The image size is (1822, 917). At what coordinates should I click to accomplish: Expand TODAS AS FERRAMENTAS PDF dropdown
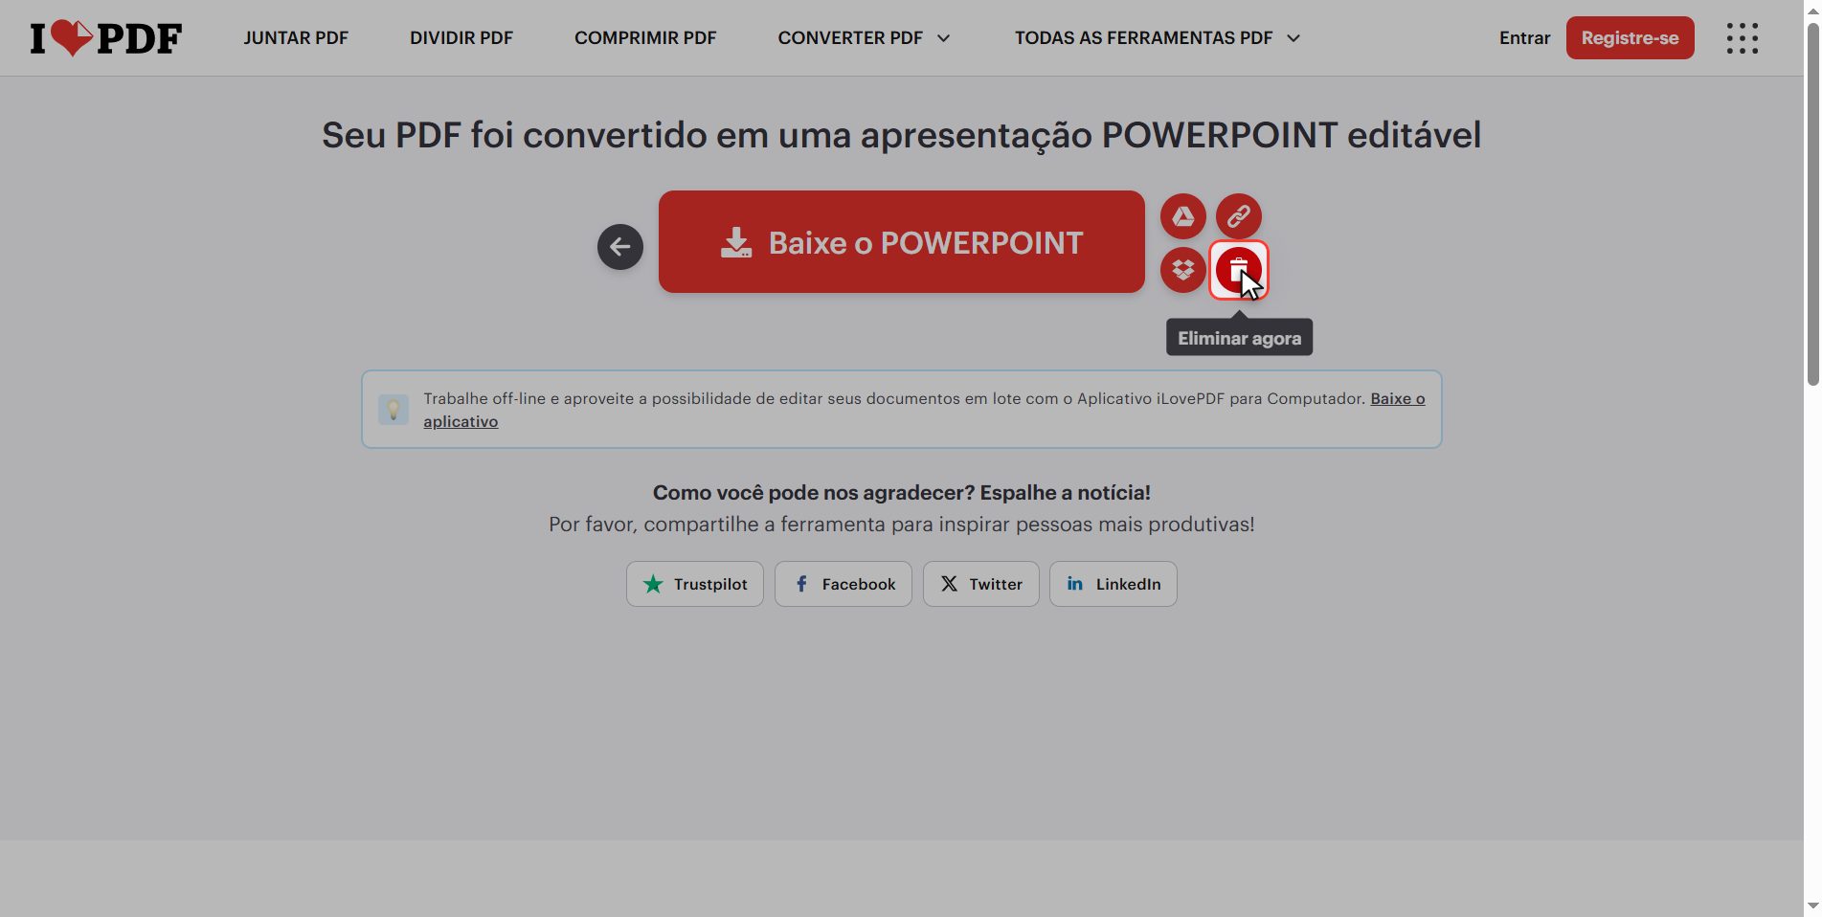[1158, 38]
